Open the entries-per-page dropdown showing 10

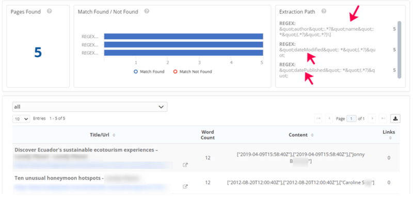[21, 119]
